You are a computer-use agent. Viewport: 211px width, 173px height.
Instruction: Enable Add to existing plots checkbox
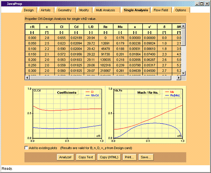tap(26, 148)
